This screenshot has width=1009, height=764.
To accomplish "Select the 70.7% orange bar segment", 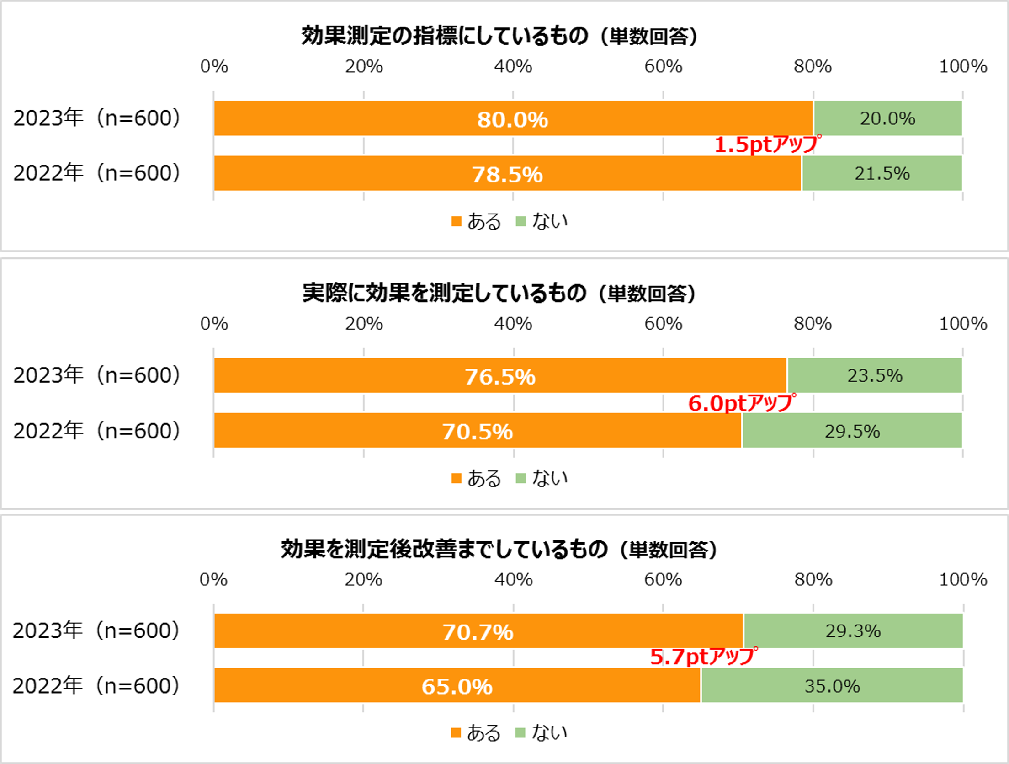I will (478, 631).
